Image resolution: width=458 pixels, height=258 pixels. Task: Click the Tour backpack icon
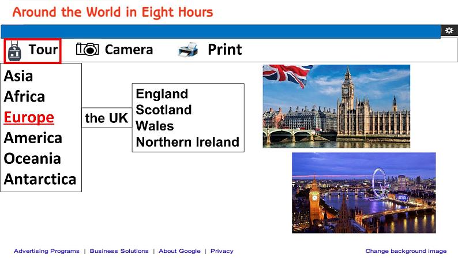[x=15, y=51]
